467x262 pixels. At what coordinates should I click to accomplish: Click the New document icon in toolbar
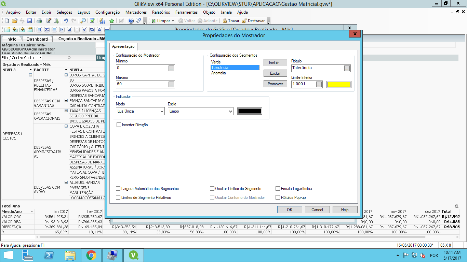click(7, 21)
